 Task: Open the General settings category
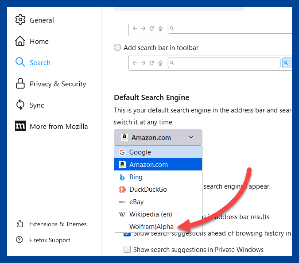(x=35, y=20)
